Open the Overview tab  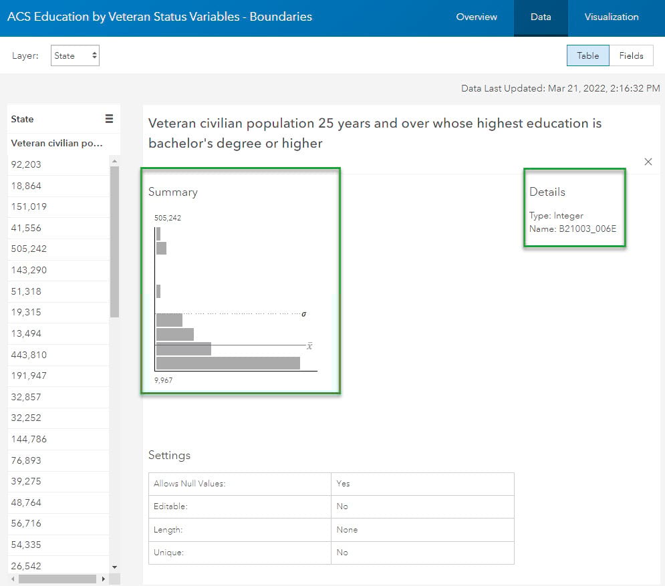477,17
